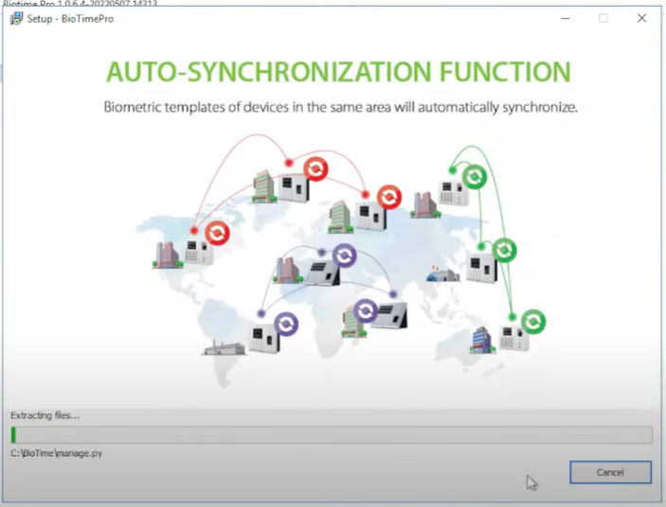Click the topmost red sync icon
This screenshot has width=666, height=507.
(316, 170)
